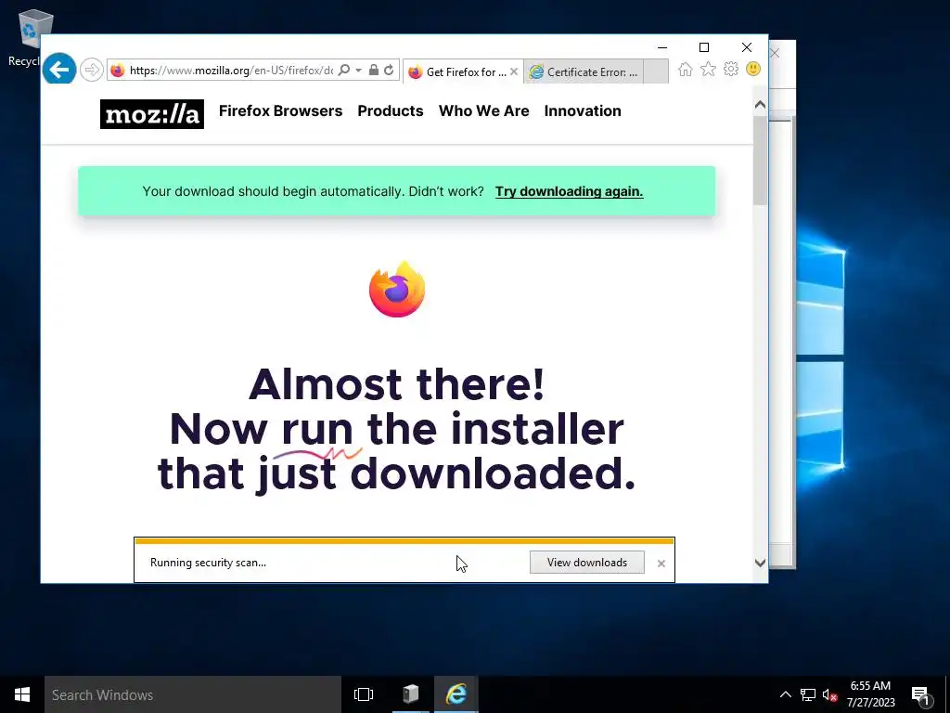The width and height of the screenshot is (950, 713).
Task: Click the Firefox favicon in the address bar
Action: tap(118, 71)
